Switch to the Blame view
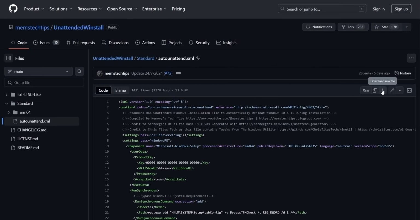Viewport: 420px width, 220px height. (x=120, y=90)
